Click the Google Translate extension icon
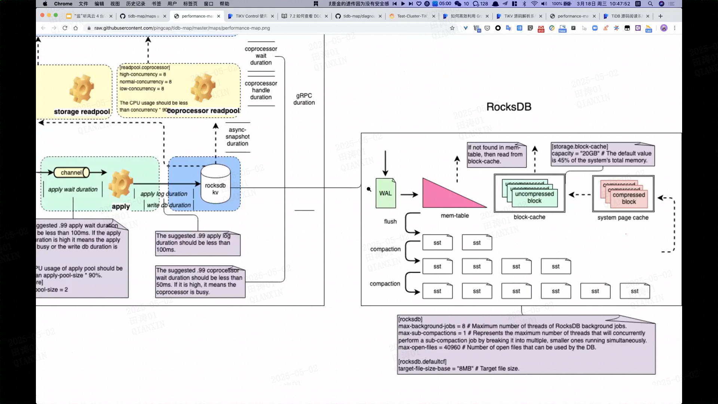The height and width of the screenshot is (404, 718). 508,28
